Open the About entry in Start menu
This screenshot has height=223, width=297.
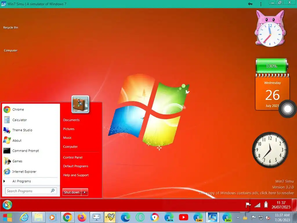tap(31, 141)
